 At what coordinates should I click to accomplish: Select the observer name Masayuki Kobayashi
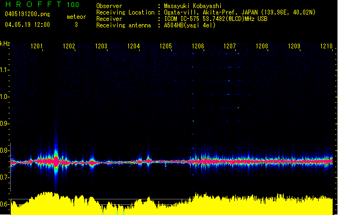(193, 6)
